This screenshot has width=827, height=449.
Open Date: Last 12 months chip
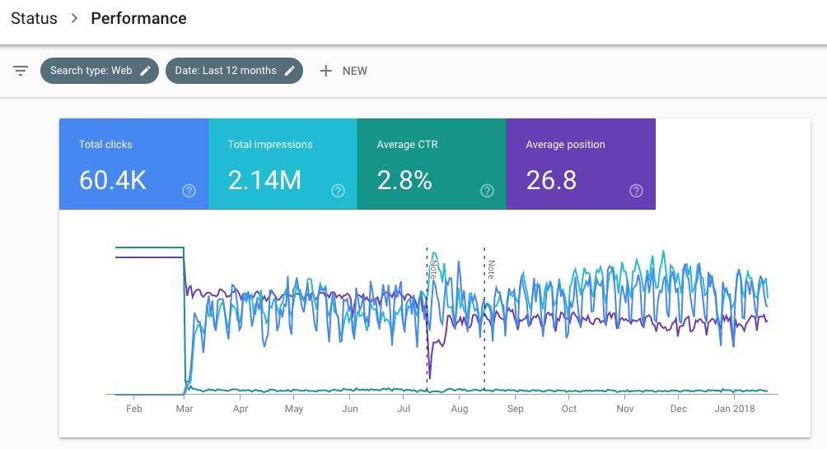234,71
